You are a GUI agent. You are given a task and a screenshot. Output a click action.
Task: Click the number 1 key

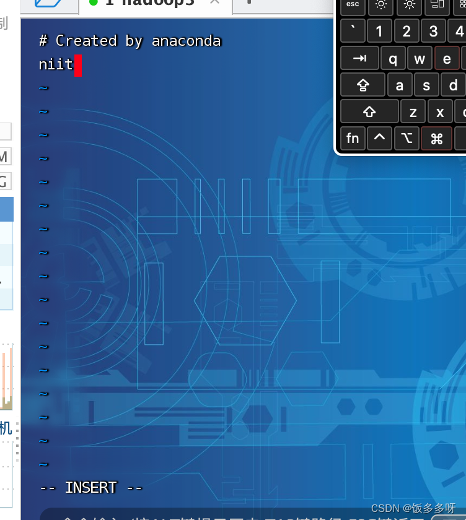point(379,31)
